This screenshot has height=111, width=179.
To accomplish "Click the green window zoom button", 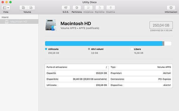I will pos(10,2).
